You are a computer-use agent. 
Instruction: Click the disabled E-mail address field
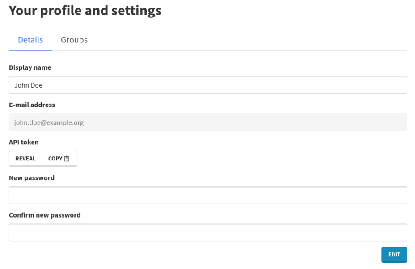click(x=208, y=122)
